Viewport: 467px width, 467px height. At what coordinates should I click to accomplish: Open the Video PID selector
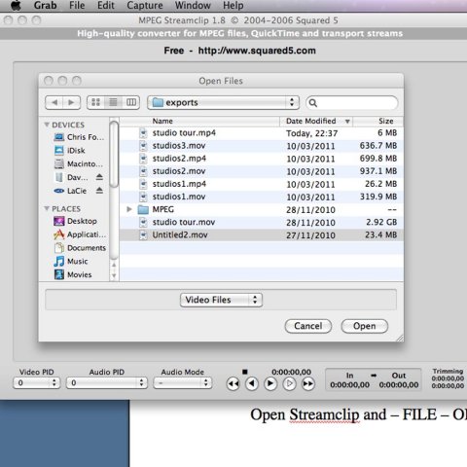click(x=37, y=383)
